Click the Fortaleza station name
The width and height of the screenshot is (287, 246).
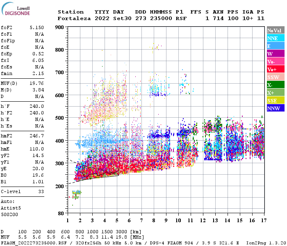(x=74, y=18)
